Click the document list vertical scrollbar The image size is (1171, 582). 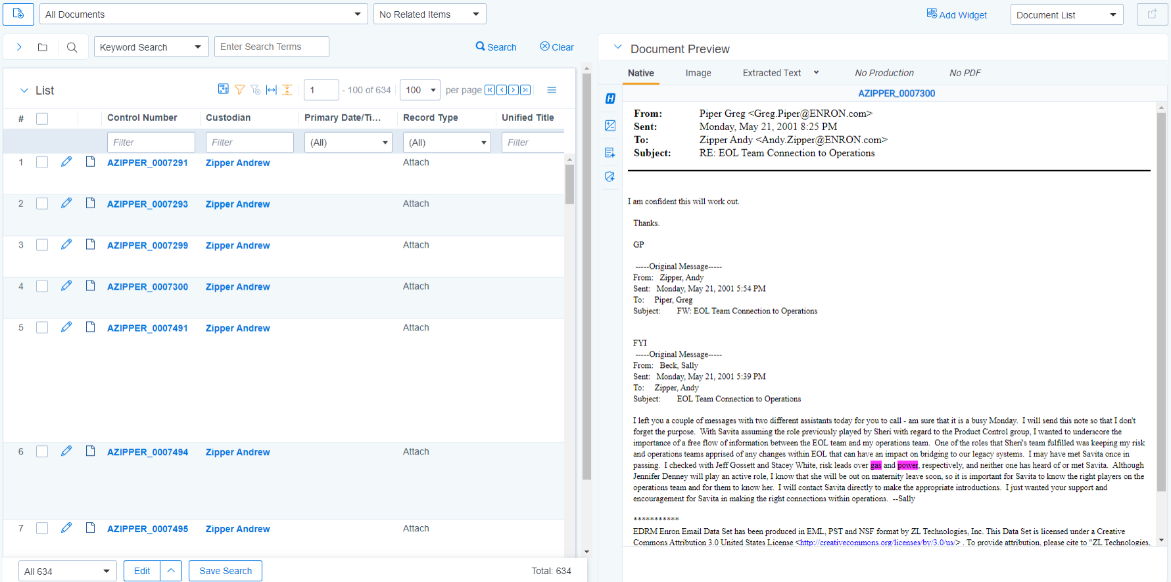[x=569, y=184]
